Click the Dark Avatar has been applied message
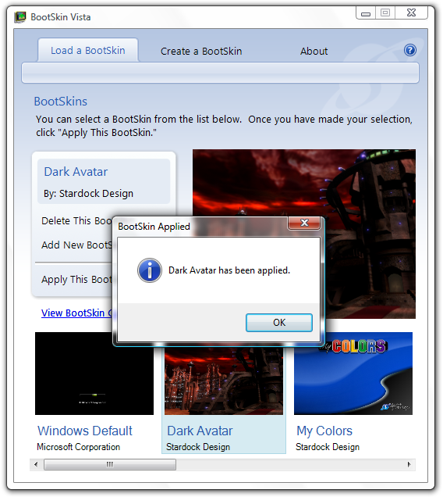 coord(229,270)
